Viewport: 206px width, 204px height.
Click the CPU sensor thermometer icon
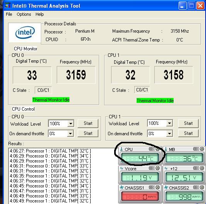point(122,149)
